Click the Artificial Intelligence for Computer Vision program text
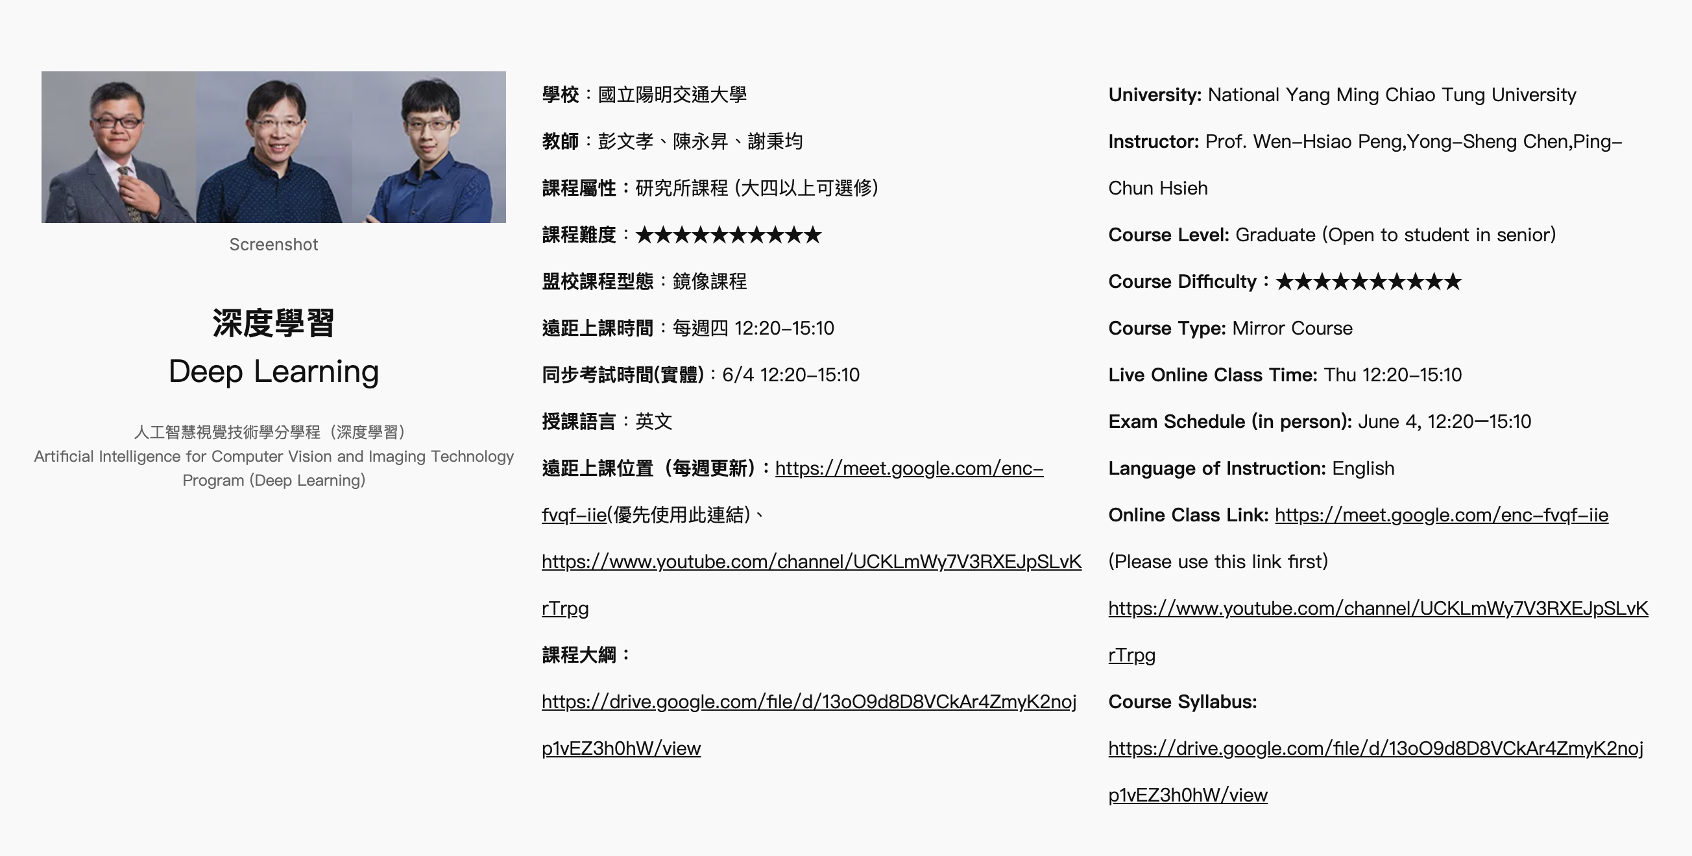Viewport: 1692px width, 856px height. [273, 457]
